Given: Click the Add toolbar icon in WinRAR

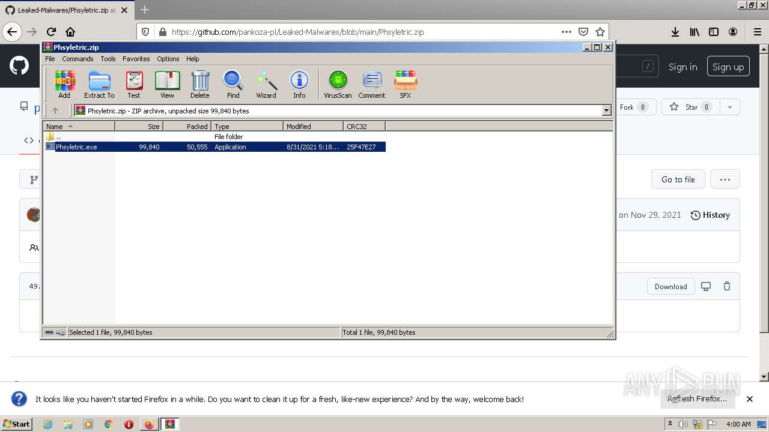Looking at the screenshot, I should pos(64,84).
